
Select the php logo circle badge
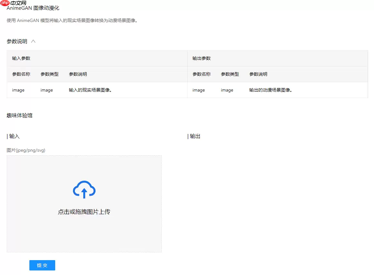(5, 3)
